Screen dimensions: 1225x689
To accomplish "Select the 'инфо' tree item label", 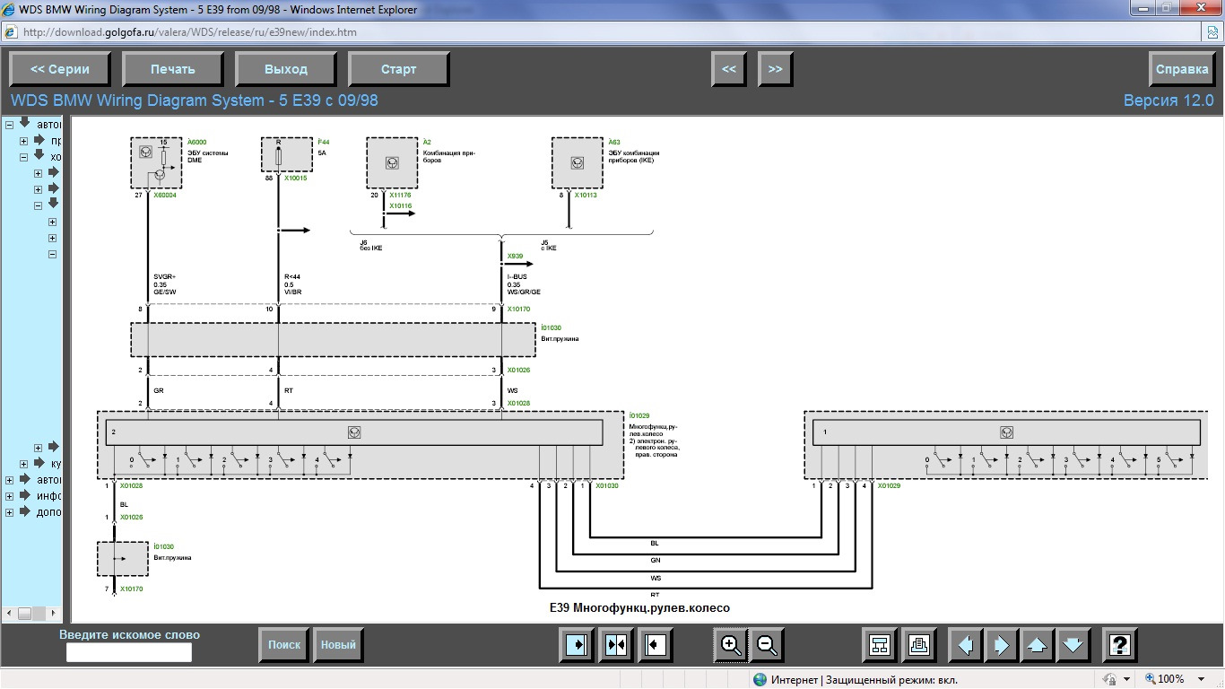I will 48,496.
